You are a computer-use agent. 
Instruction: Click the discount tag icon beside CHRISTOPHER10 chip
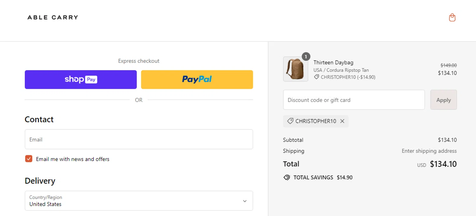290,121
